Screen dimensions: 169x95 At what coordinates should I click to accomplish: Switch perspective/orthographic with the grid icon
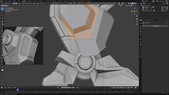pos(137,24)
